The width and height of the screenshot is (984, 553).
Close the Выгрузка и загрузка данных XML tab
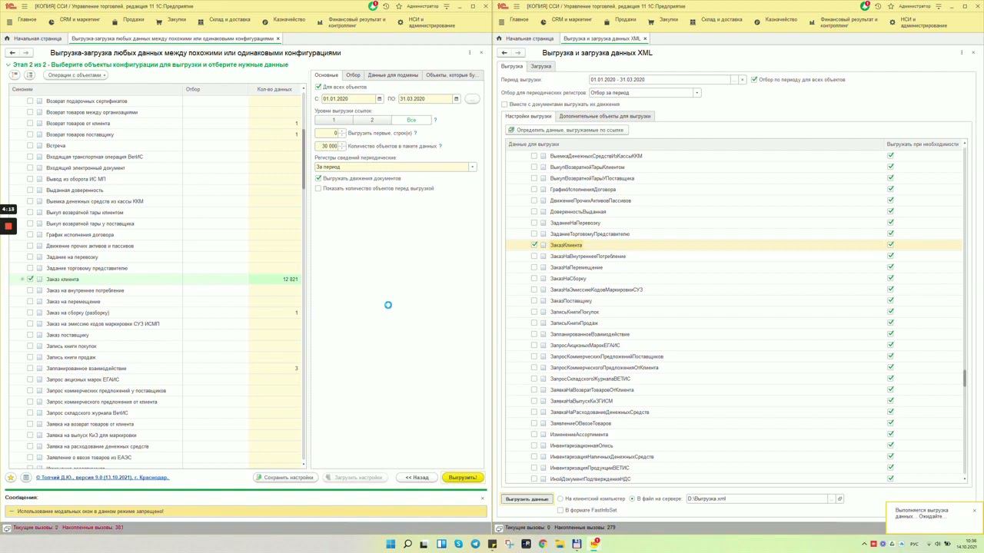[x=645, y=38]
